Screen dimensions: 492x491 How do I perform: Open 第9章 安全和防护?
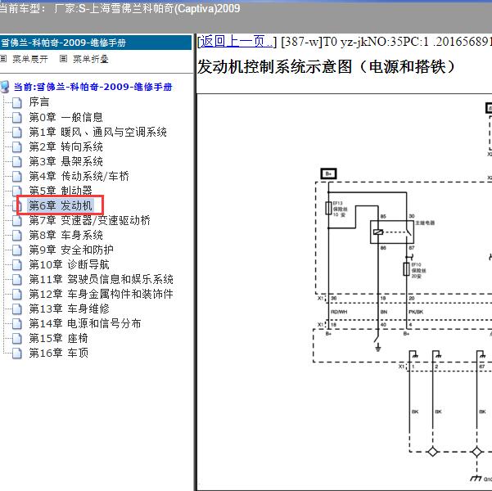[x=71, y=250]
